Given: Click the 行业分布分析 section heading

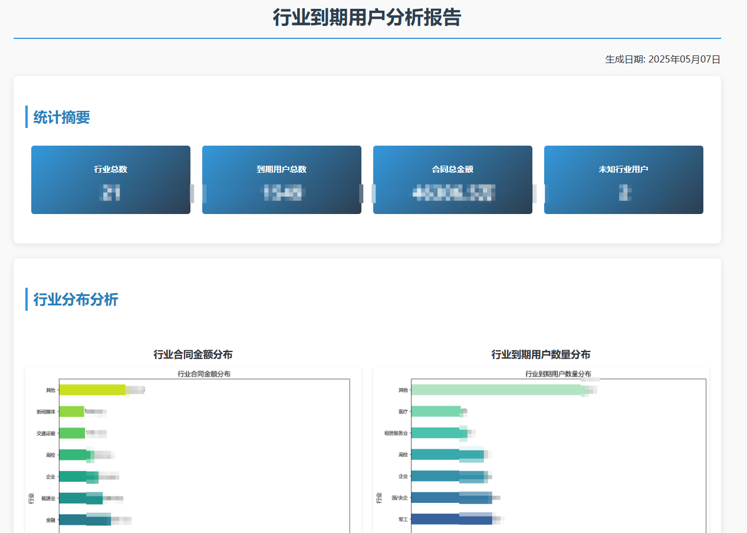Looking at the screenshot, I should (x=75, y=300).
